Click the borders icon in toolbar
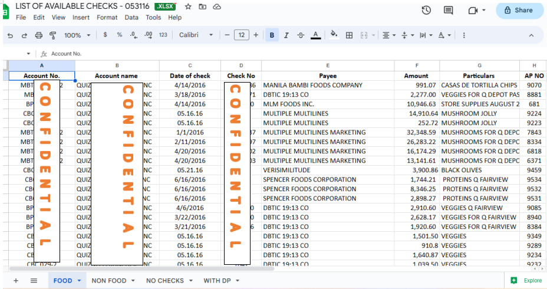547x289 pixels. point(349,35)
